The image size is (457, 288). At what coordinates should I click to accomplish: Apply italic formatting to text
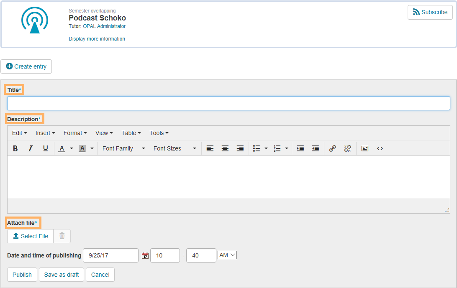pyautogui.click(x=30, y=148)
